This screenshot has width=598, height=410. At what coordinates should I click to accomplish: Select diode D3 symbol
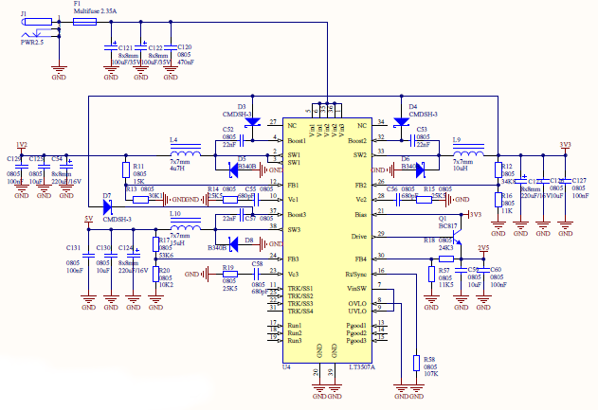click(x=252, y=122)
